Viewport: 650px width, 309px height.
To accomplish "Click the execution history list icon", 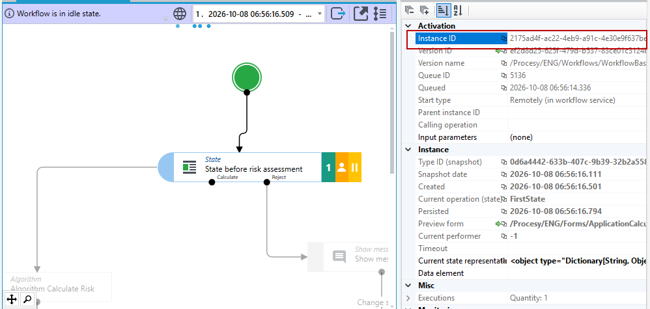I will pos(380,14).
